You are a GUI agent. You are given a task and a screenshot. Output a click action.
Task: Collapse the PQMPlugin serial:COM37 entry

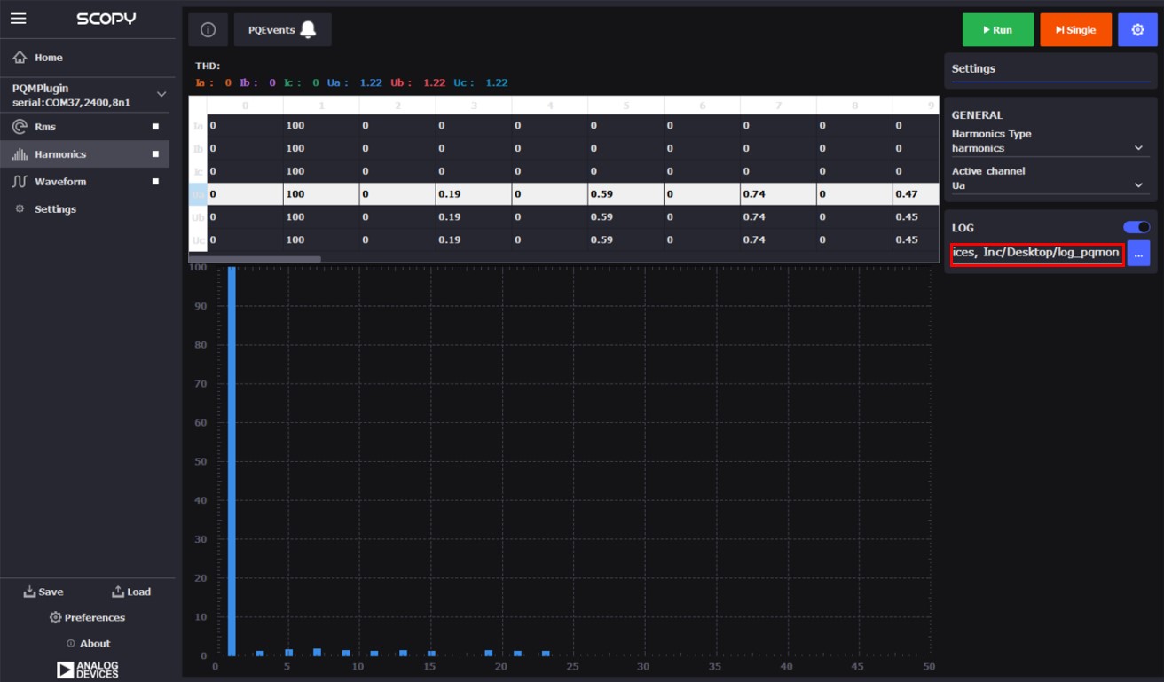(x=161, y=94)
